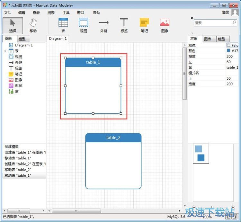Click the 表 table tool icon
This screenshot has height=222, width=241.
point(63,25)
